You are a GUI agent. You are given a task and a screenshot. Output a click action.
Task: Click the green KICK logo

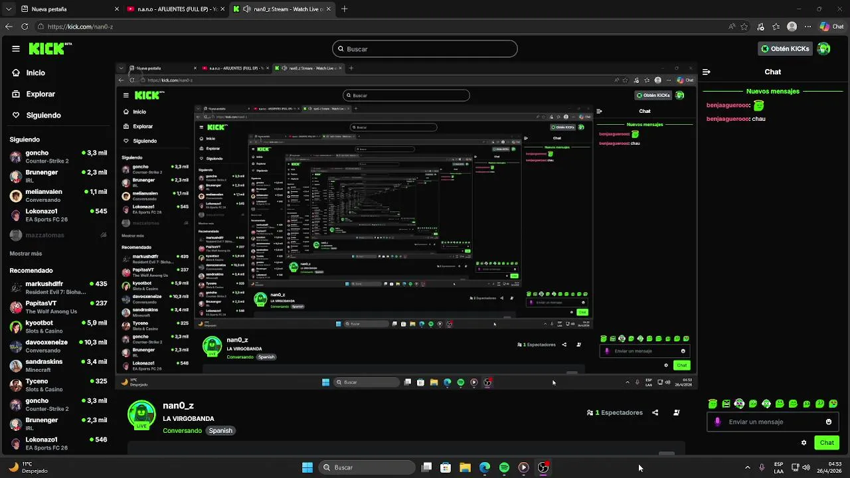tap(50, 48)
